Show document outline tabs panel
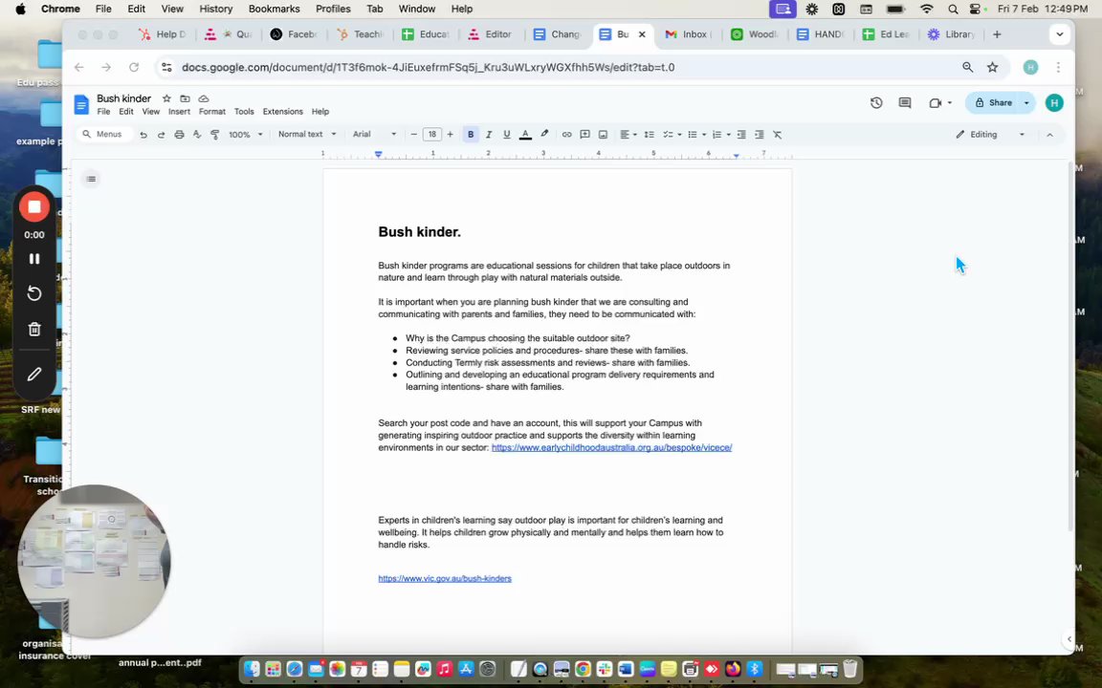The width and height of the screenshot is (1102, 688). 91,179
